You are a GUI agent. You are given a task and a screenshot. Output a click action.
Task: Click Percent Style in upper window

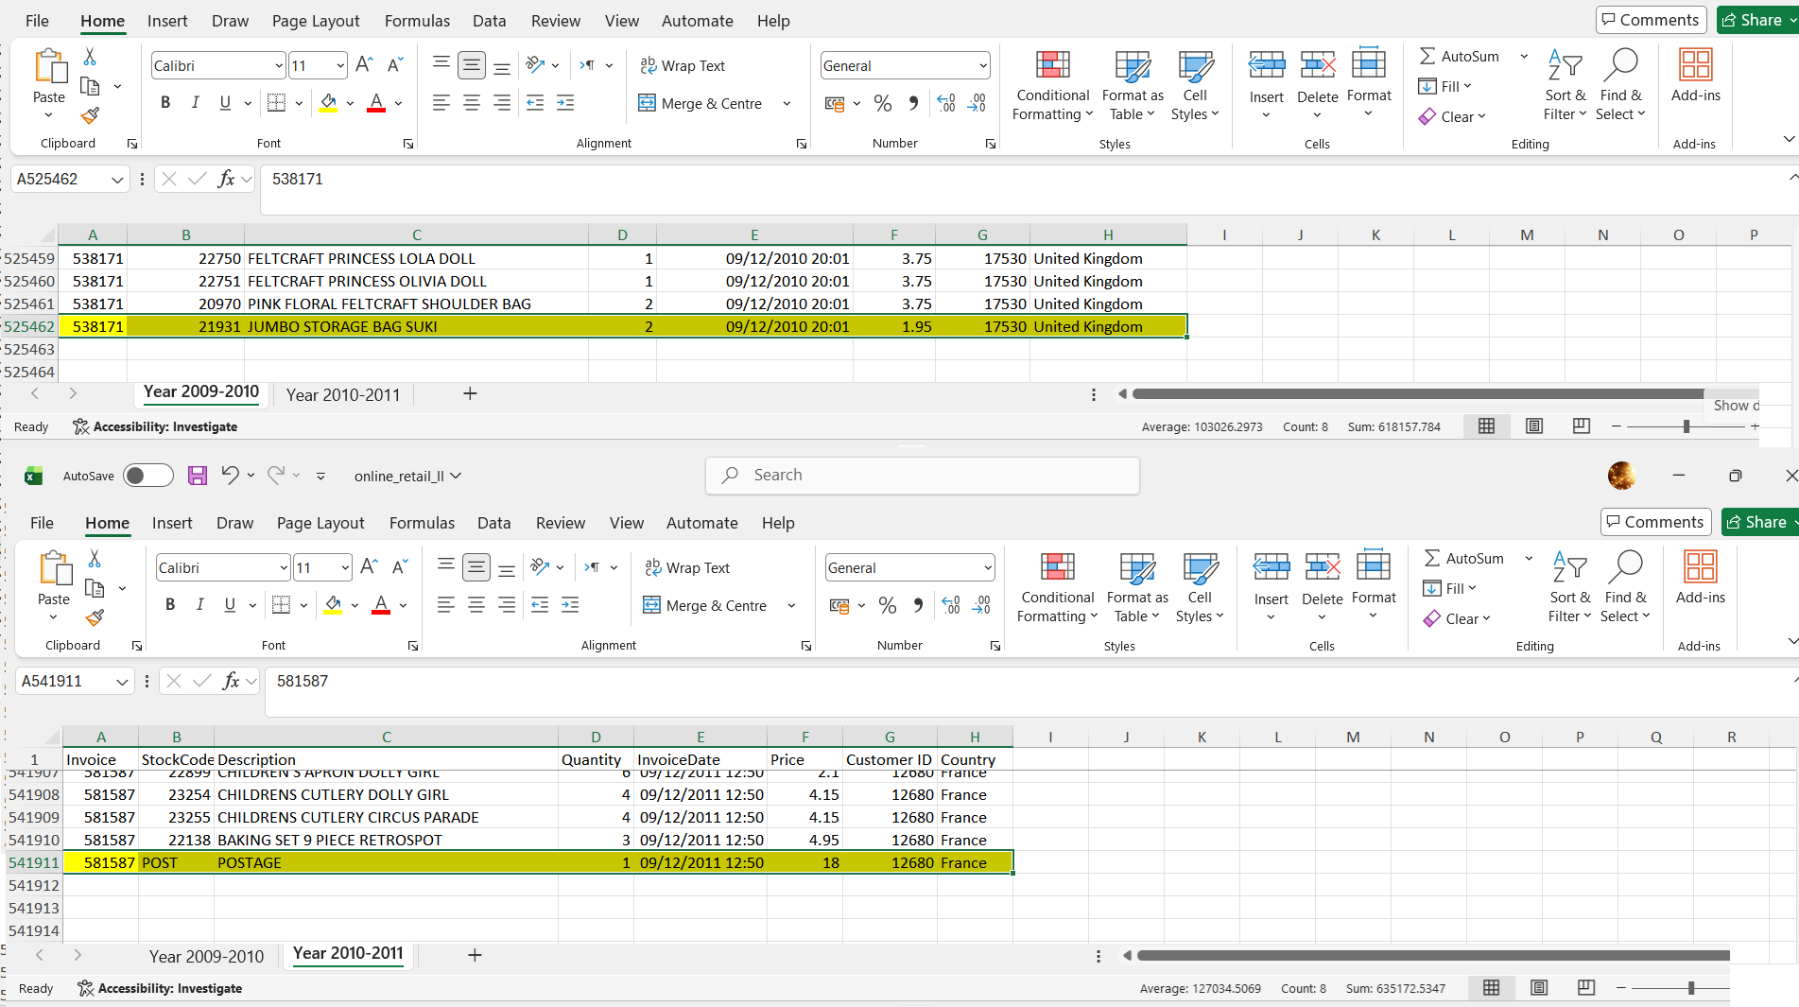point(883,103)
